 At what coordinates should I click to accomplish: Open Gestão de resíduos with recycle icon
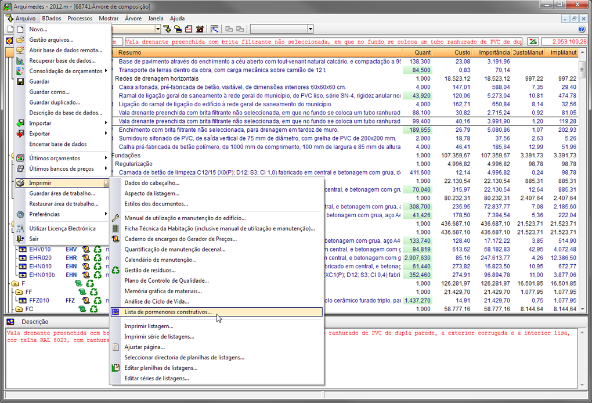150,270
